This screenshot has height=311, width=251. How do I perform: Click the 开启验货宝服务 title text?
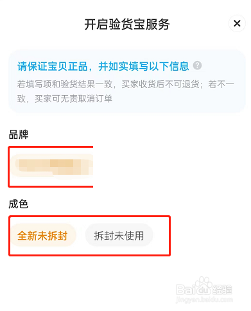click(x=127, y=24)
